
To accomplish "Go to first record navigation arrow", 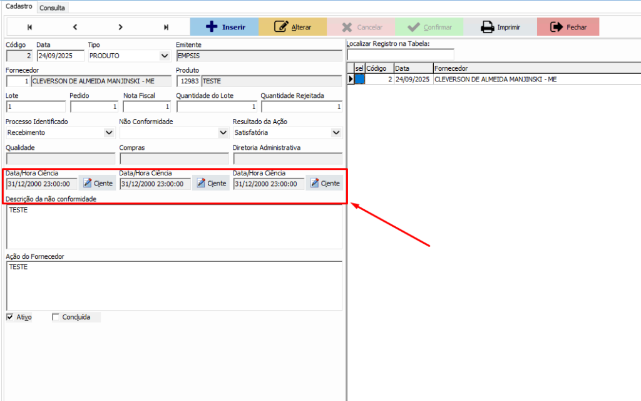I will (29, 27).
